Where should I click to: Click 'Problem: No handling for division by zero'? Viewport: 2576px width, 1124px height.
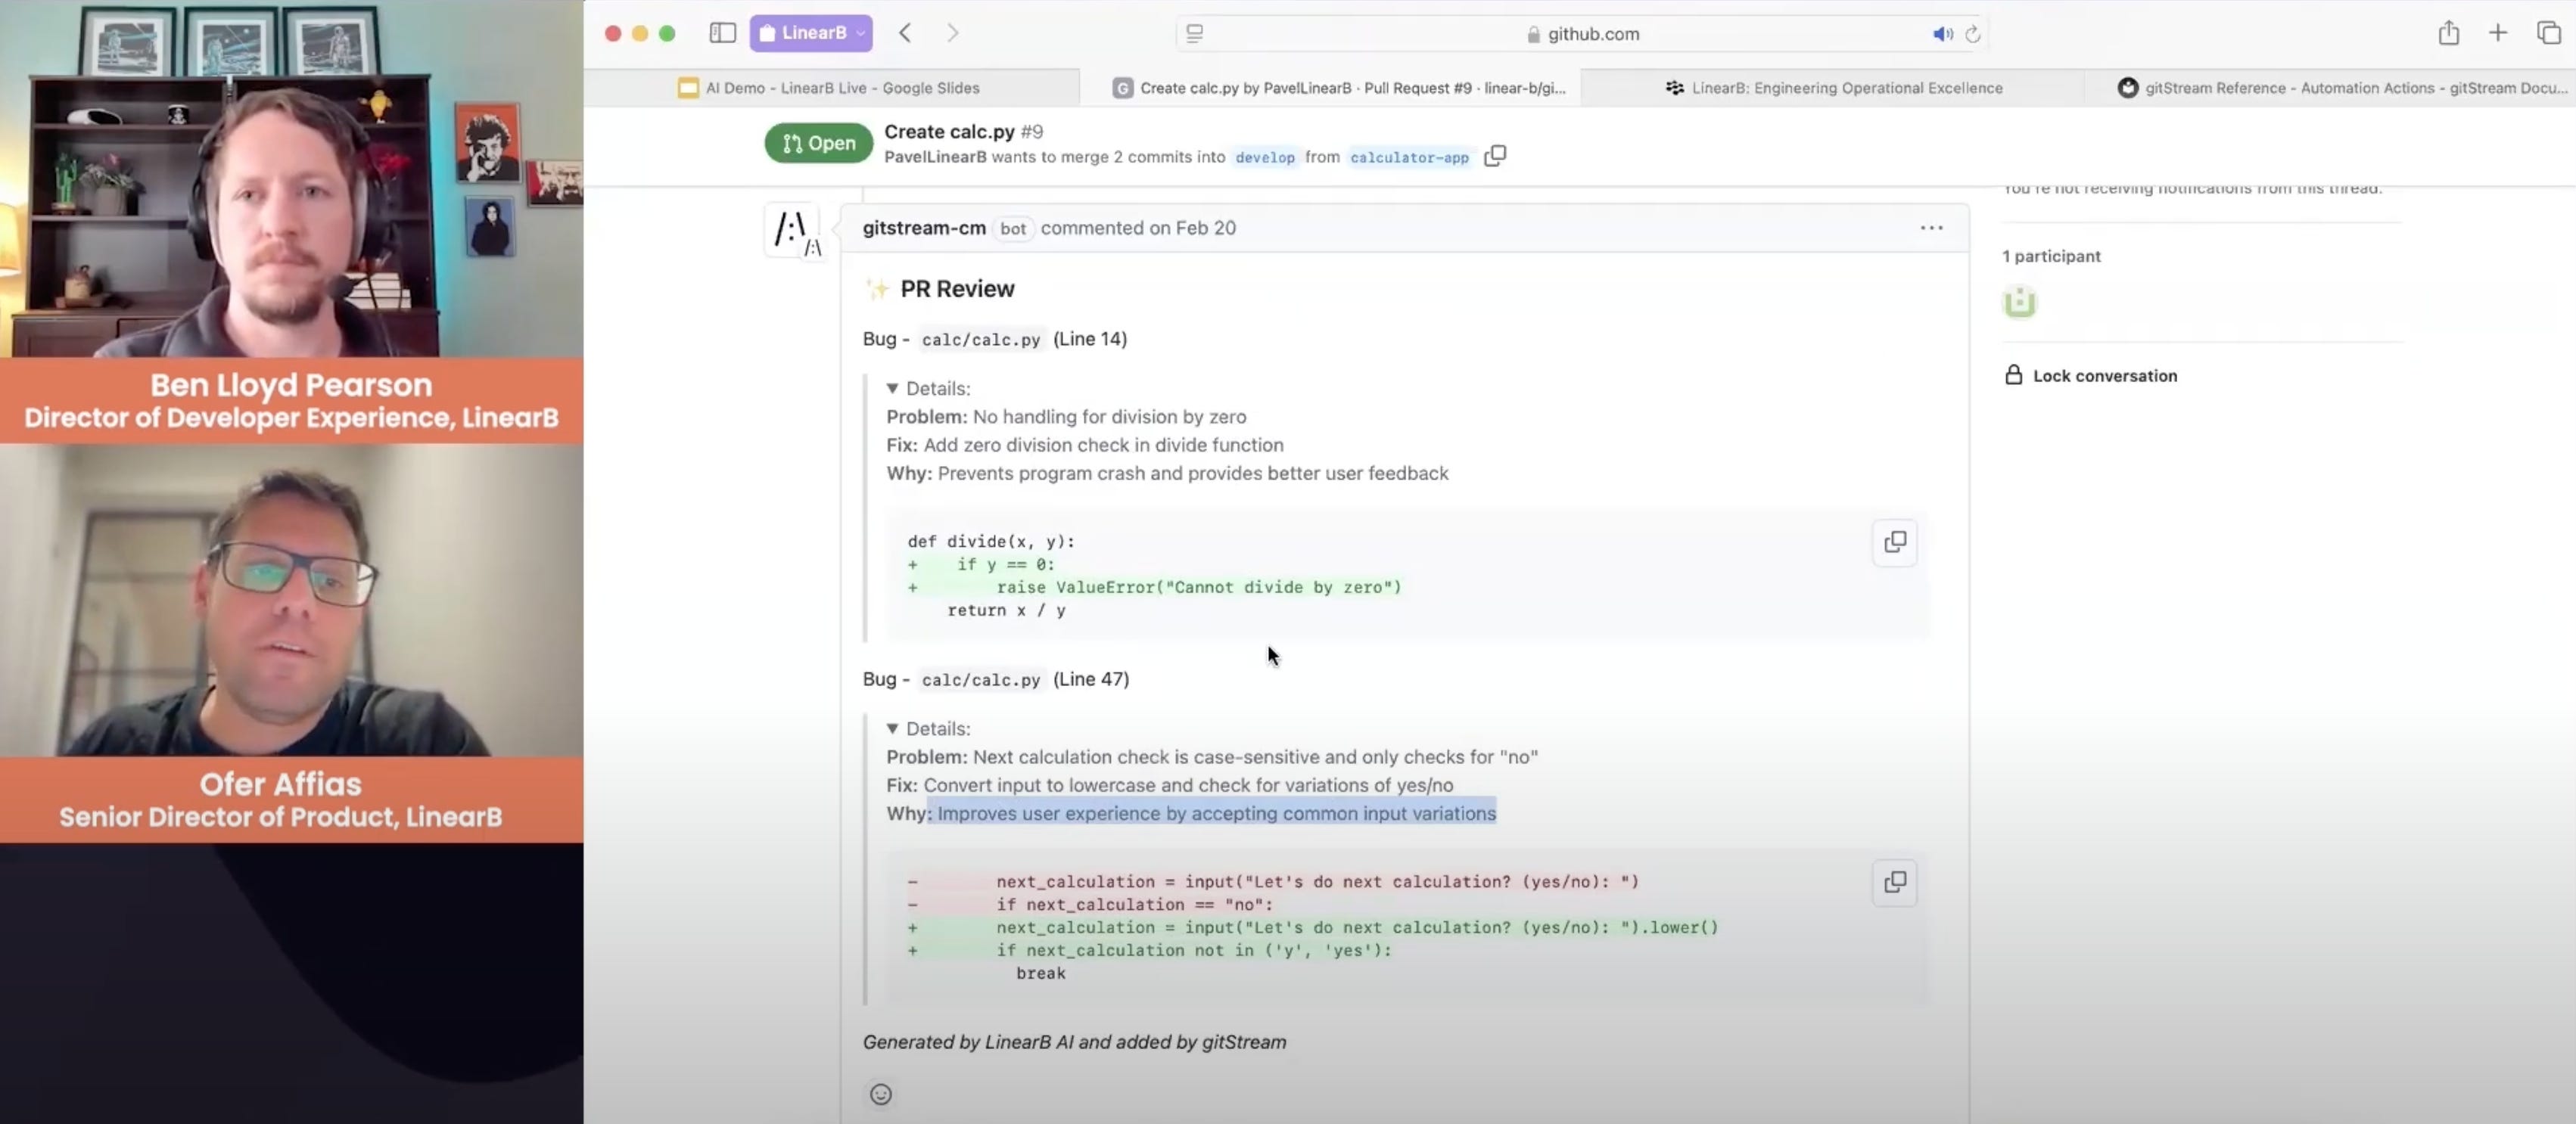pos(1066,417)
